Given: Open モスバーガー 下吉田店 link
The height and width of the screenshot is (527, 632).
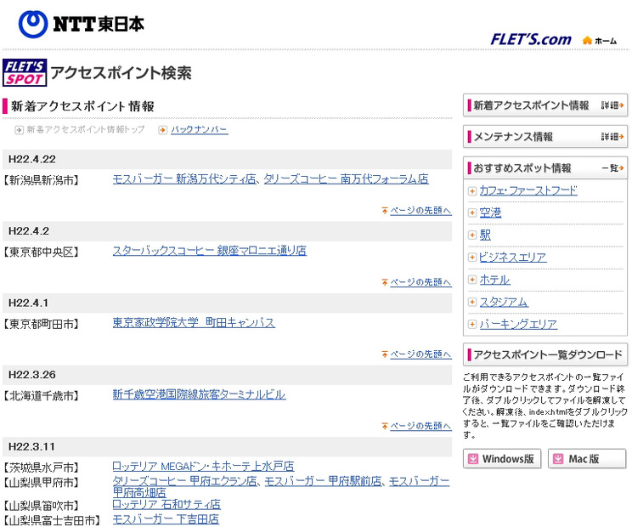Looking at the screenshot, I should click(x=166, y=519).
